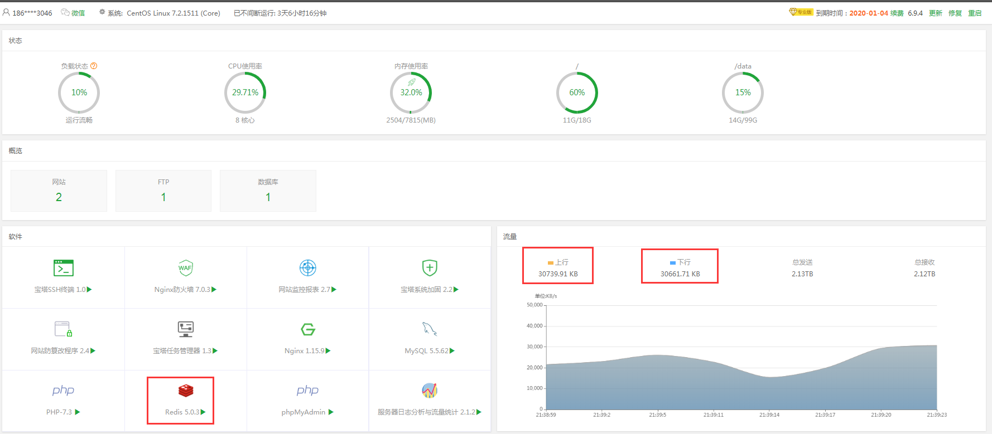Click the CPU使用率 29.71% gauge
This screenshot has height=434, width=992.
pos(245,92)
